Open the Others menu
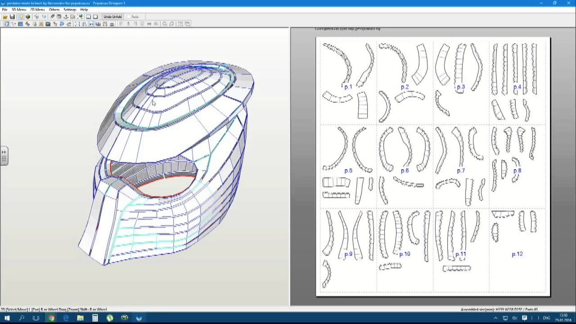This screenshot has height=324, width=576. 54,9
